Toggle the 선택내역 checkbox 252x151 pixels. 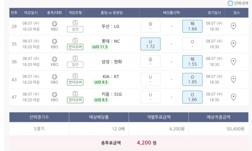point(230,4)
